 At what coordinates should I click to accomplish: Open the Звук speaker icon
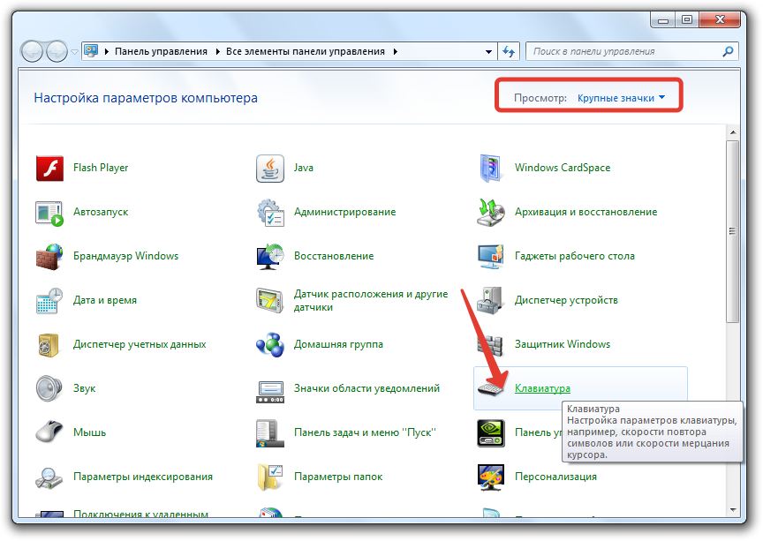tap(49, 388)
